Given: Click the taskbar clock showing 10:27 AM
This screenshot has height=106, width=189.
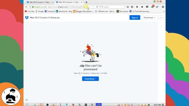Looking at the screenshot, I should click(x=157, y=105).
